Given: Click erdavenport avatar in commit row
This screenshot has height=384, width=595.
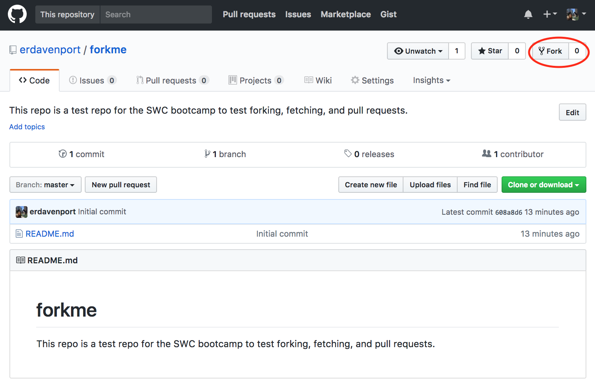Looking at the screenshot, I should pyautogui.click(x=22, y=212).
